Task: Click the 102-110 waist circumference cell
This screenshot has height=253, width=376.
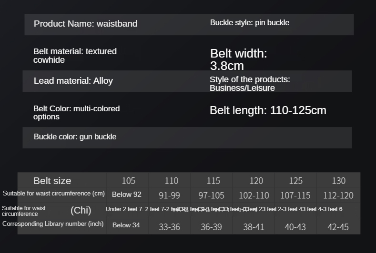Action: 254,195
